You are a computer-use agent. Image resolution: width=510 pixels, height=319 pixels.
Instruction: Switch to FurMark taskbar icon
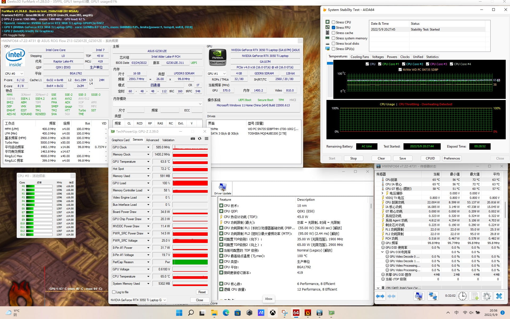(x=308, y=313)
